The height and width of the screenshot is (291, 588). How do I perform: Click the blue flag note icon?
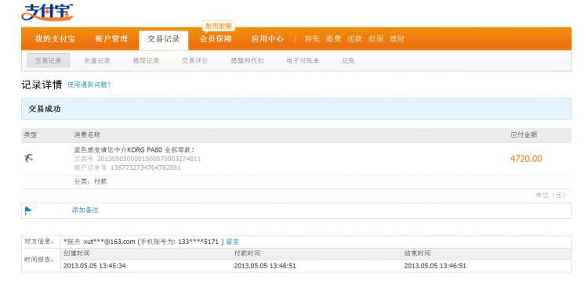[28, 210]
